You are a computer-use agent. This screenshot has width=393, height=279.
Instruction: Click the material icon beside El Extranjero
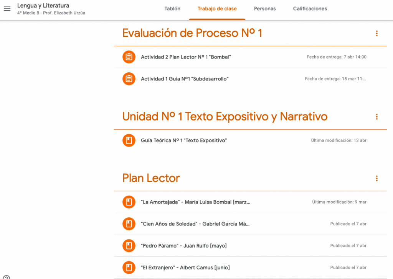pos(129,268)
